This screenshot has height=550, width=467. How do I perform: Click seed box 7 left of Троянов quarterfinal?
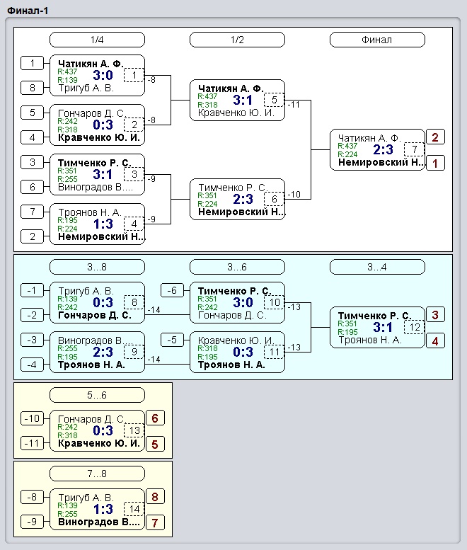click(33, 212)
